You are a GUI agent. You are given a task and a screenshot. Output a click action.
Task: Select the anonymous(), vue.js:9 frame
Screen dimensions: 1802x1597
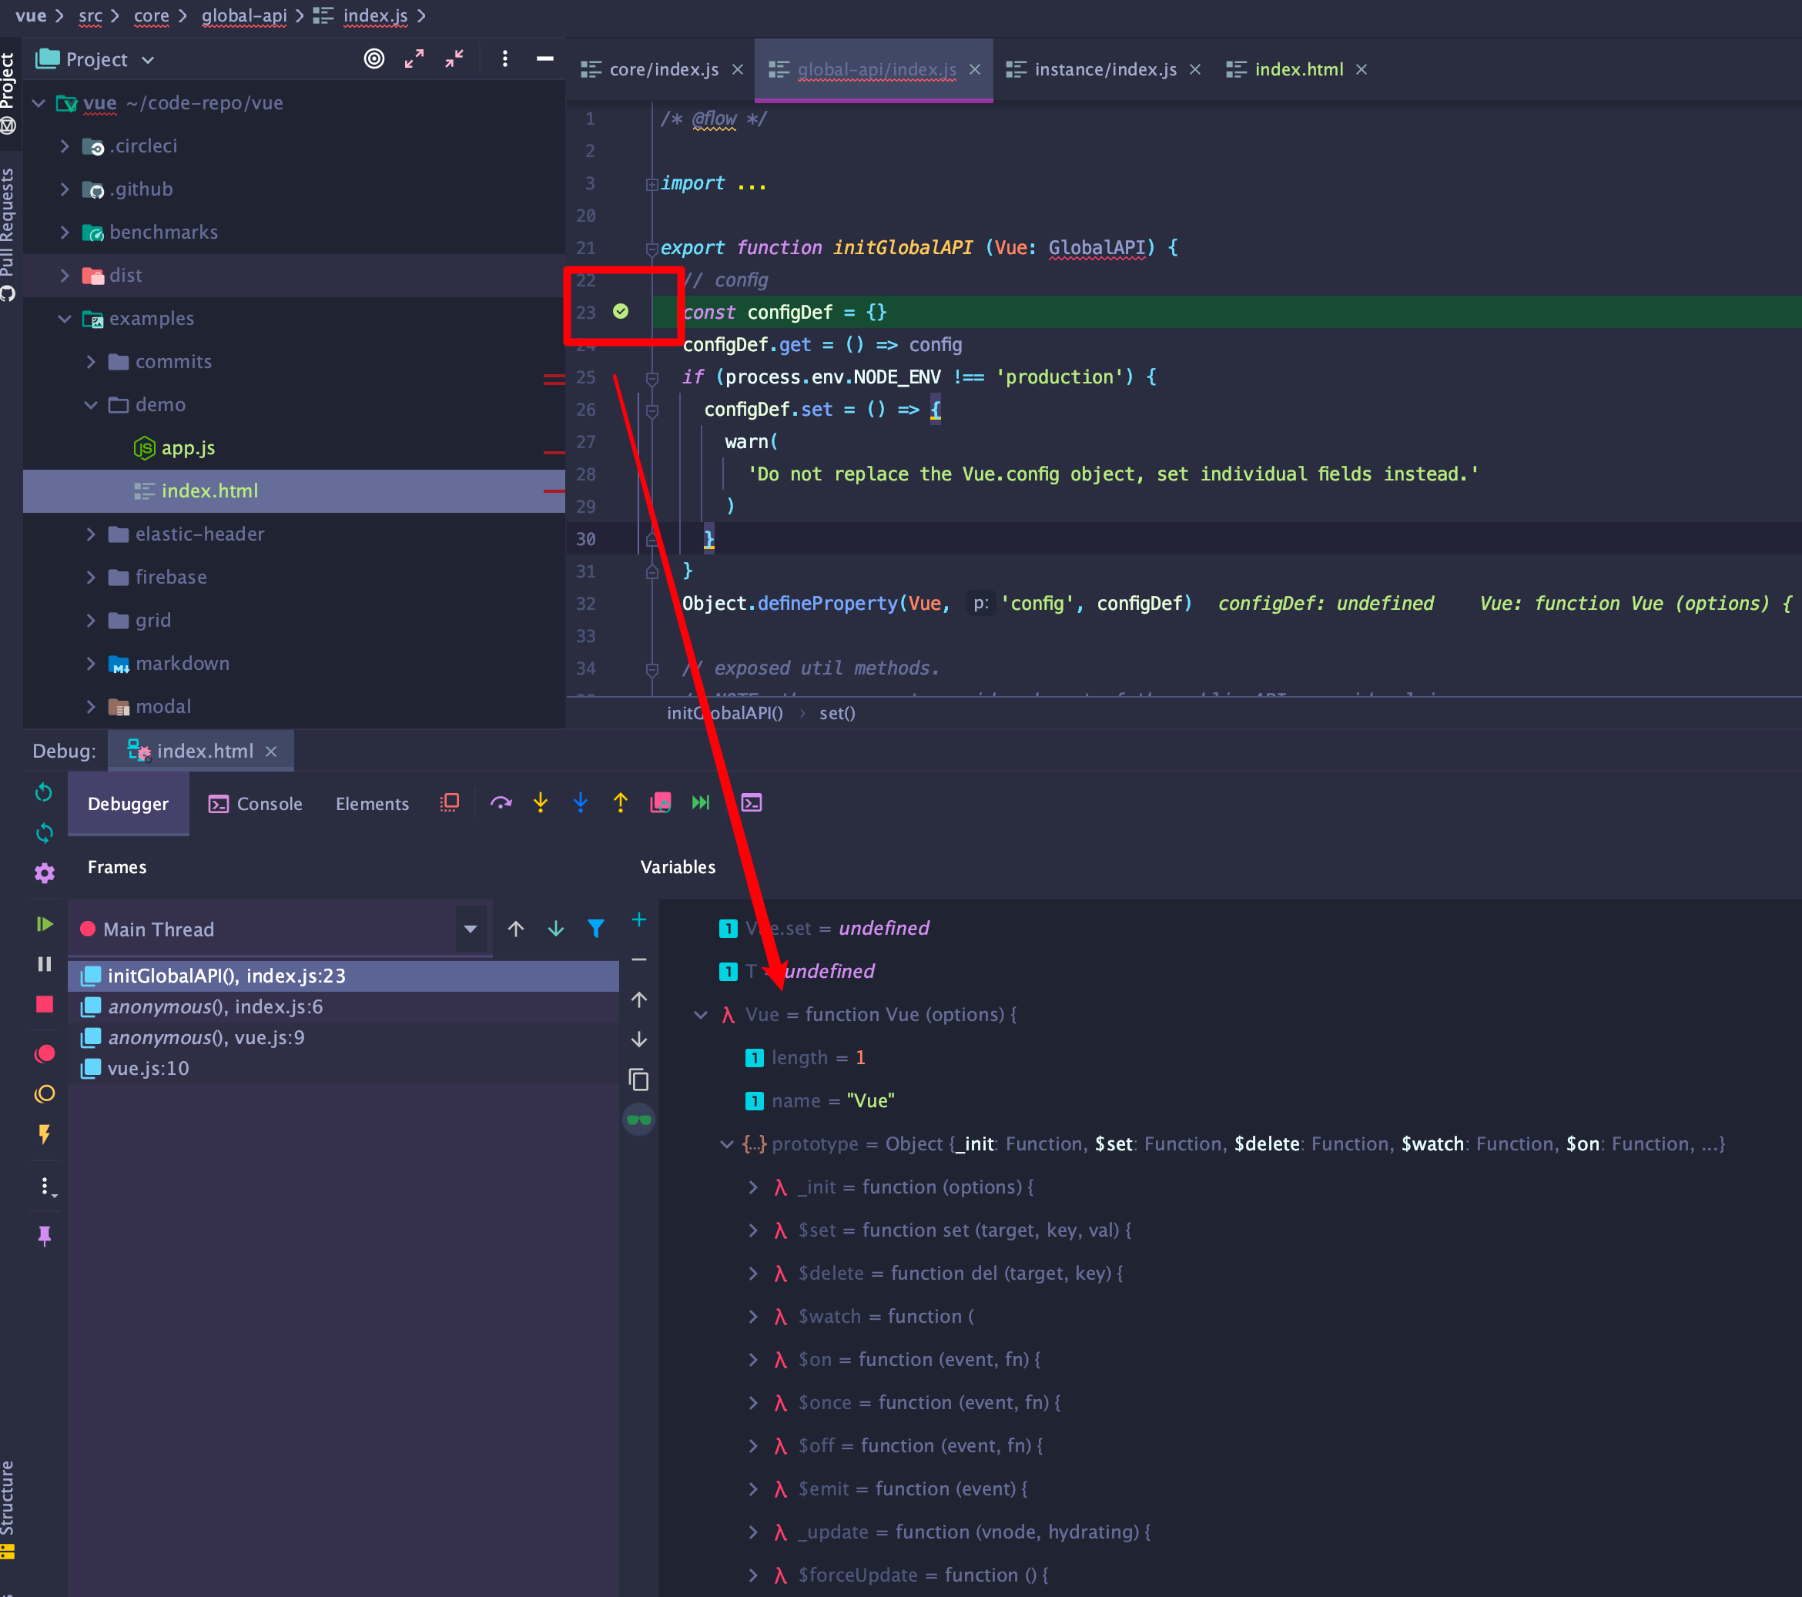coord(206,1038)
